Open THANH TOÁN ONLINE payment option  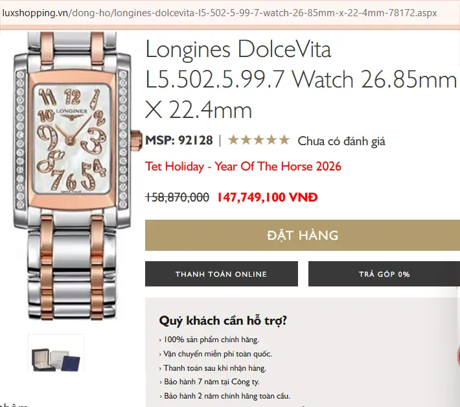(222, 273)
